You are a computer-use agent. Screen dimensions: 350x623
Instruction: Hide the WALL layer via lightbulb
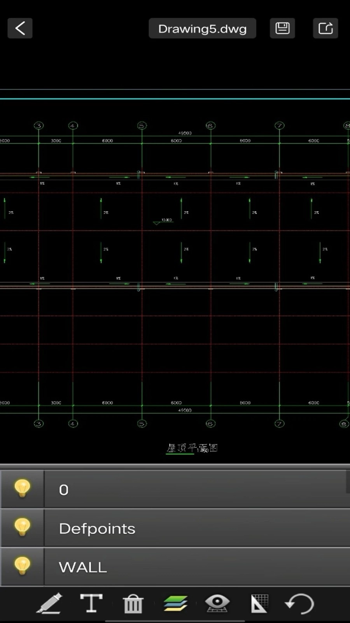[x=22, y=566]
